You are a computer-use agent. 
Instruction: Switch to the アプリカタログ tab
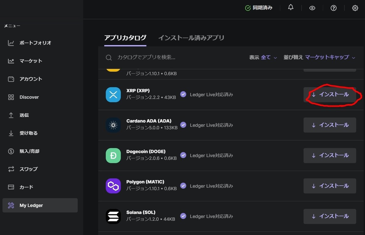click(x=125, y=38)
